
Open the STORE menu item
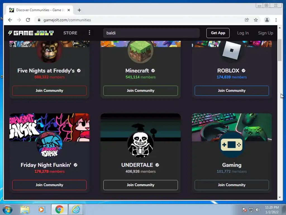70,33
